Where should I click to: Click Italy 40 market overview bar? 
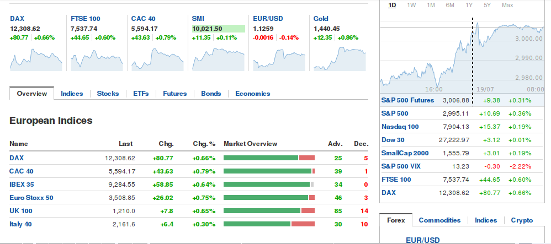(x=269, y=224)
